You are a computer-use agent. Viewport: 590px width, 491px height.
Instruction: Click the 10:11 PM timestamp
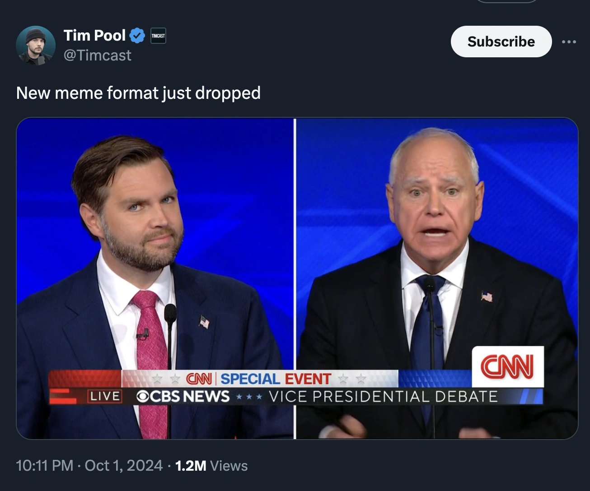(44, 465)
